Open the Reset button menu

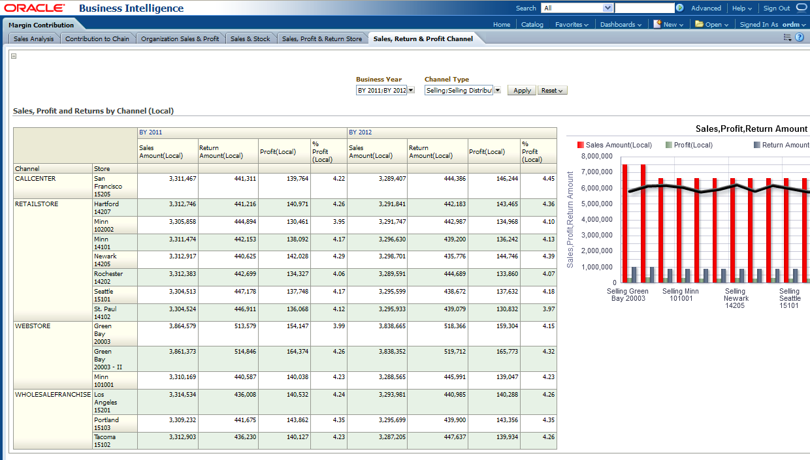coord(552,91)
